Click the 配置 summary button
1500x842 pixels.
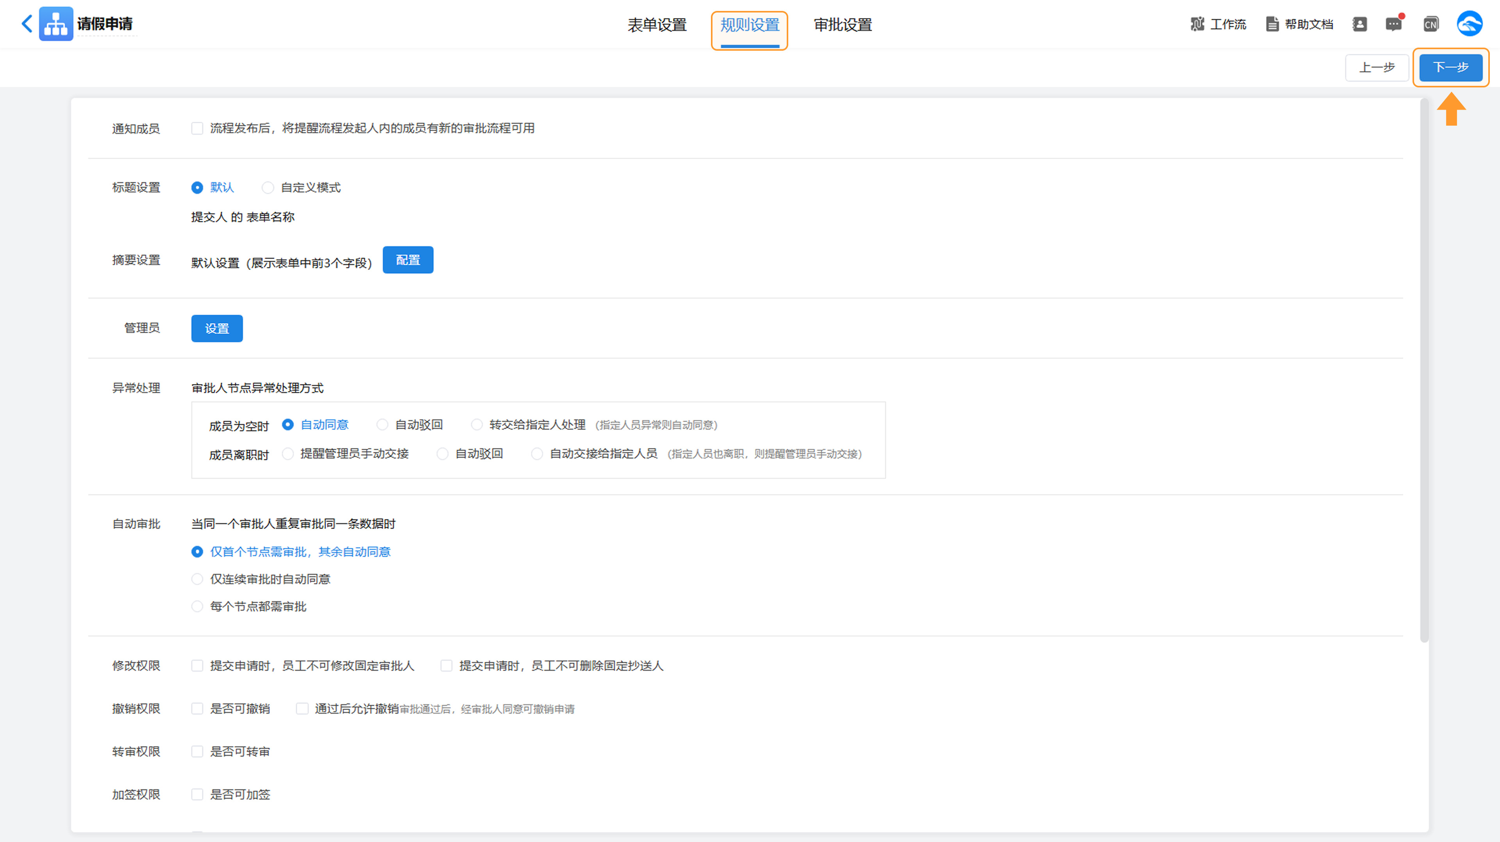click(x=407, y=260)
